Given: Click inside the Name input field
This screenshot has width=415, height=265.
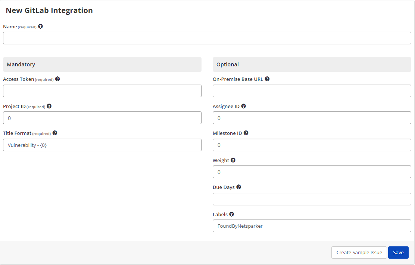Looking at the screenshot, I should pos(207,38).
